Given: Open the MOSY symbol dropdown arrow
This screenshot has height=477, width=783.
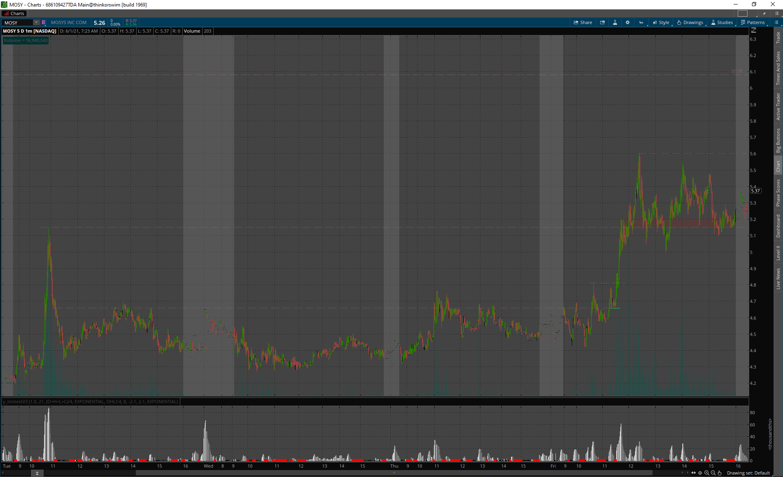Looking at the screenshot, I should [x=36, y=22].
